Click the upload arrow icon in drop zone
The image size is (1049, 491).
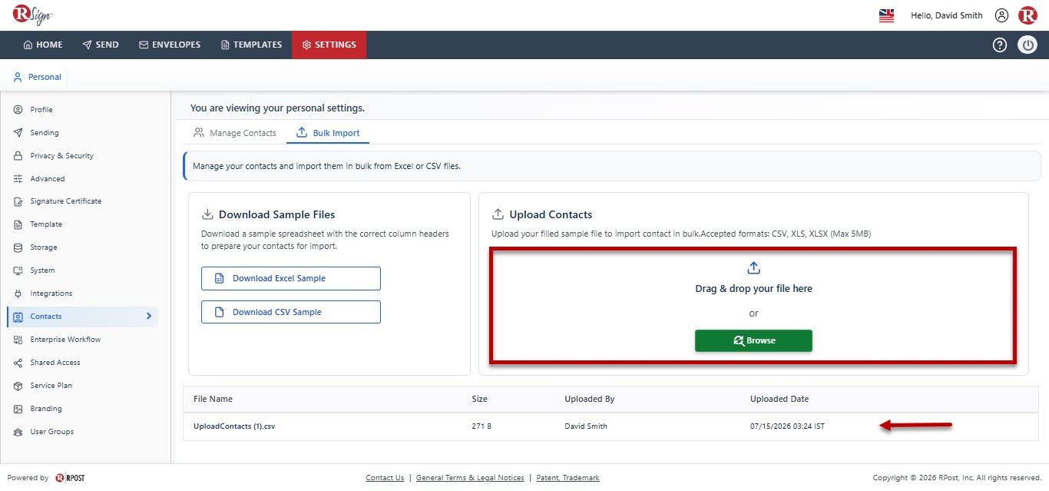coord(753,267)
